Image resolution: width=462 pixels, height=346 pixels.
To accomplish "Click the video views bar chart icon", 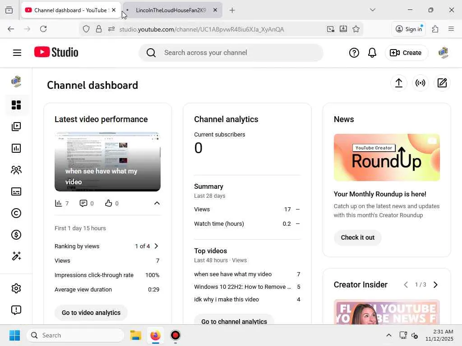I will [x=58, y=203].
